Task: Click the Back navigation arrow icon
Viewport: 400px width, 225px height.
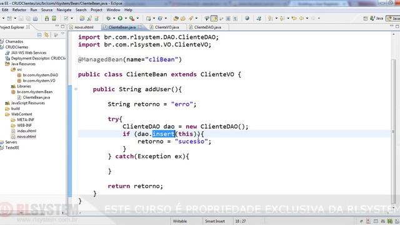Action: (x=301, y=18)
